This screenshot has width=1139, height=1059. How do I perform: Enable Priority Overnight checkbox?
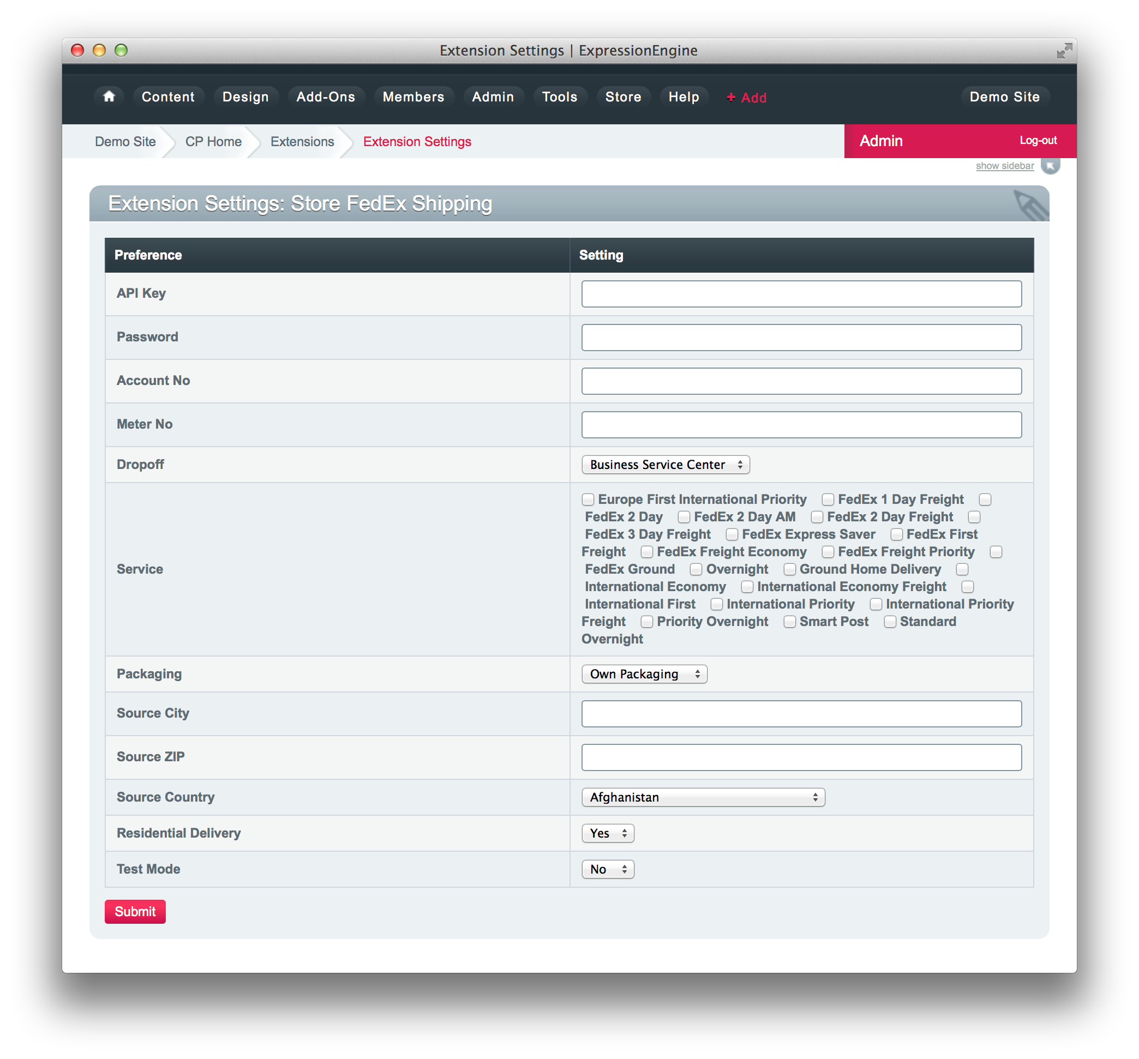coord(647,622)
